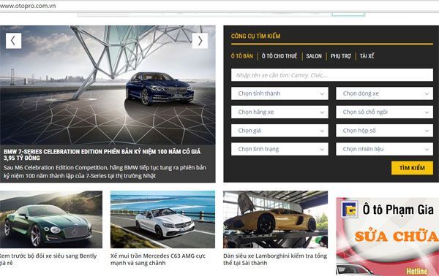Screen dimensions: 439x276
Task: Click the white Mercedes convertible thumbnail
Action: pos(162,220)
